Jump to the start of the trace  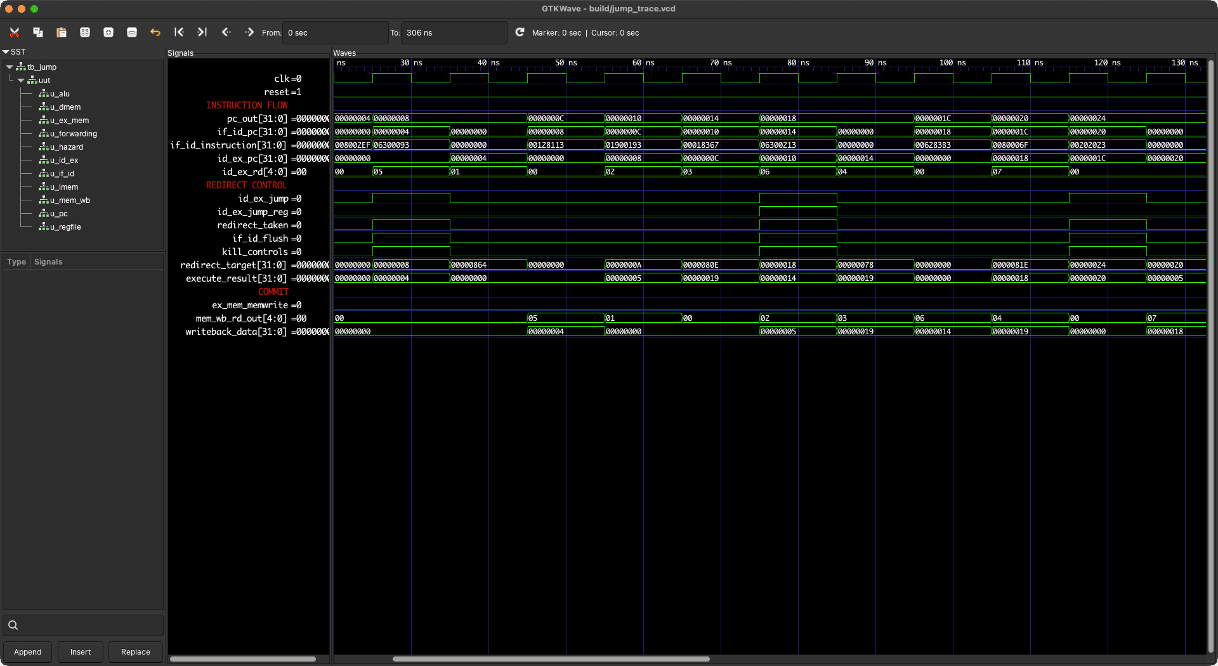coord(179,32)
